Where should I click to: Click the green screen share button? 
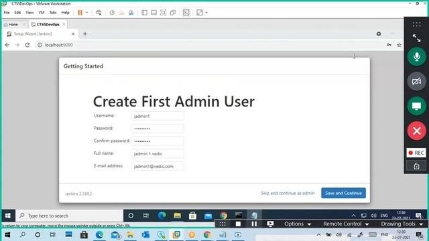416,106
